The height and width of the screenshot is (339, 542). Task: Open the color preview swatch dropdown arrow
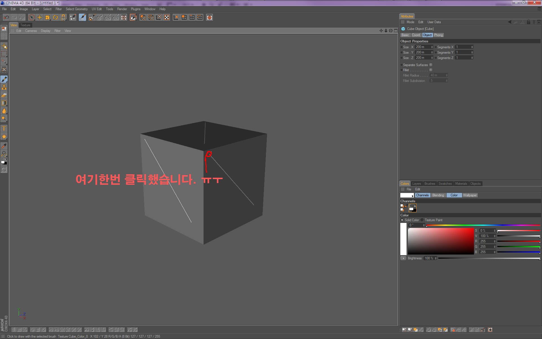click(412, 196)
